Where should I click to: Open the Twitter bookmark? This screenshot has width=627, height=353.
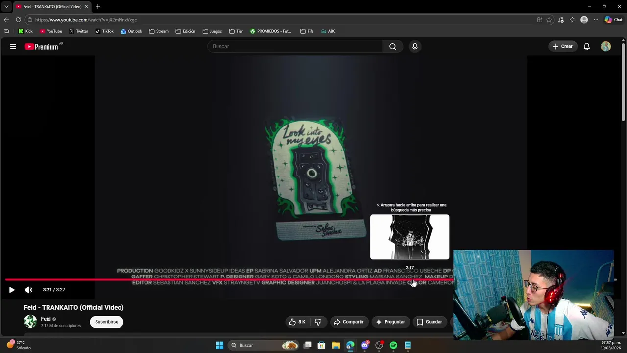point(78,31)
